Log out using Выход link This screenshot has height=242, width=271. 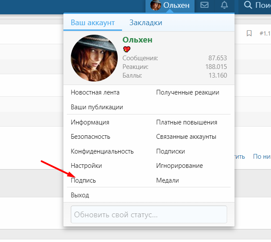click(x=80, y=195)
